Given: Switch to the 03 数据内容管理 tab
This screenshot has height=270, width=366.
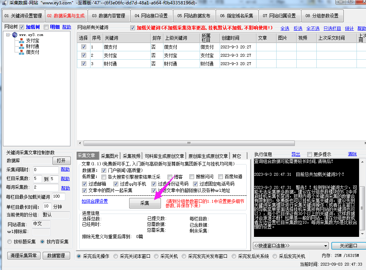Looking at the screenshot, I should click(108, 16).
